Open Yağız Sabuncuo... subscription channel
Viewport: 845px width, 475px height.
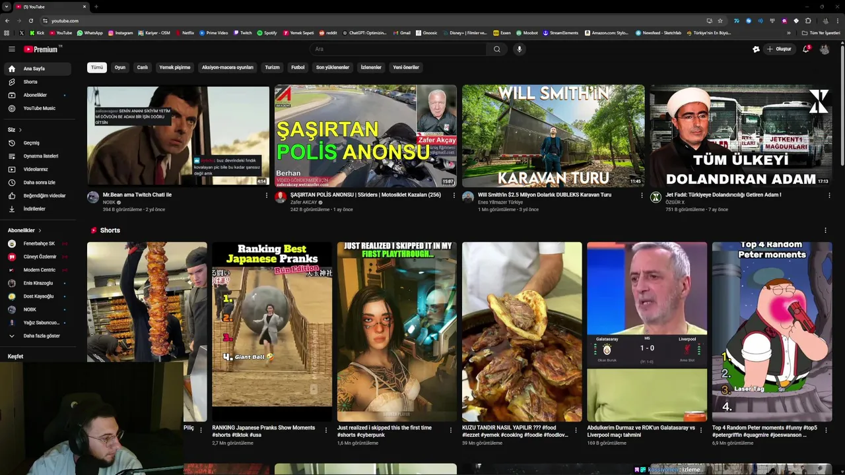38,323
